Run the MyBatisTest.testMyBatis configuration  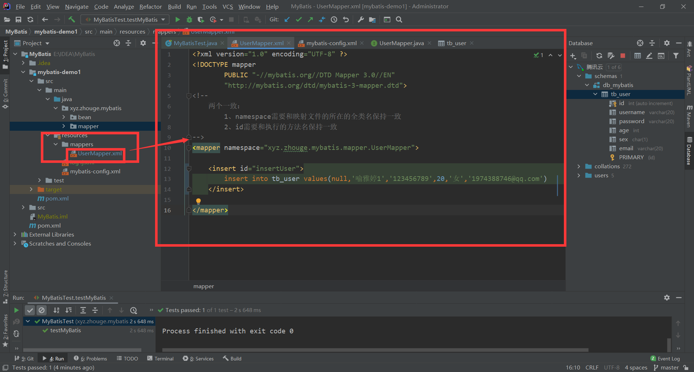coord(177,20)
